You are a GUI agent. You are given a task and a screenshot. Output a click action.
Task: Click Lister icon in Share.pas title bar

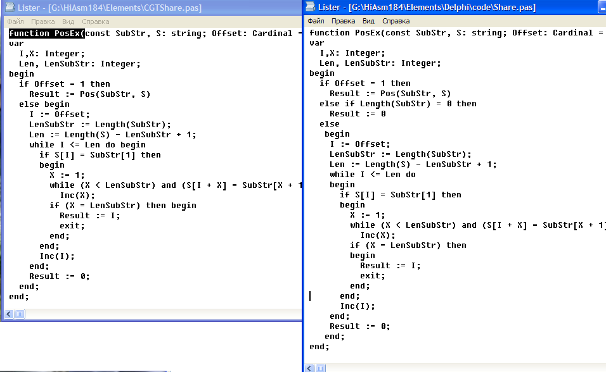310,7
